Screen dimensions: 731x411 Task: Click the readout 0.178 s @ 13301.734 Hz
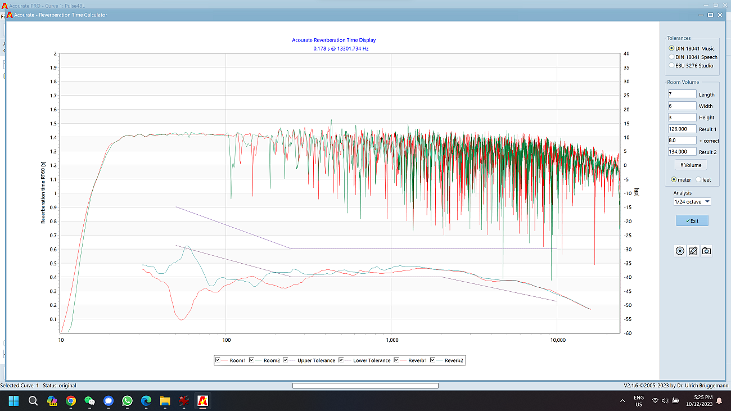point(341,48)
